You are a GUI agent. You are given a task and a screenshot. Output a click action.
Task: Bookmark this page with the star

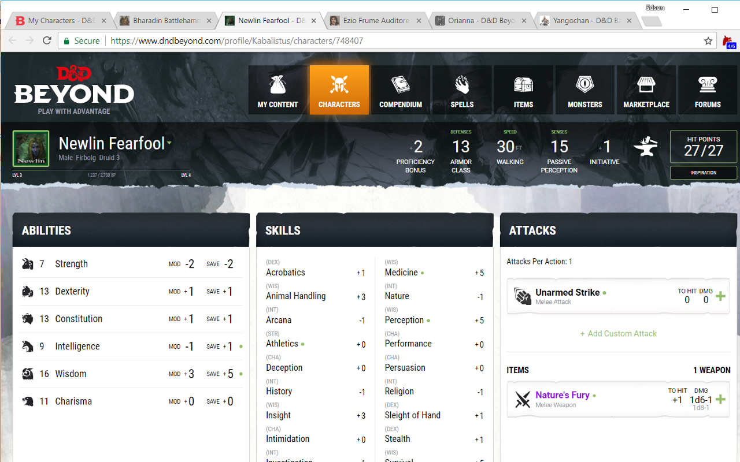pyautogui.click(x=708, y=41)
